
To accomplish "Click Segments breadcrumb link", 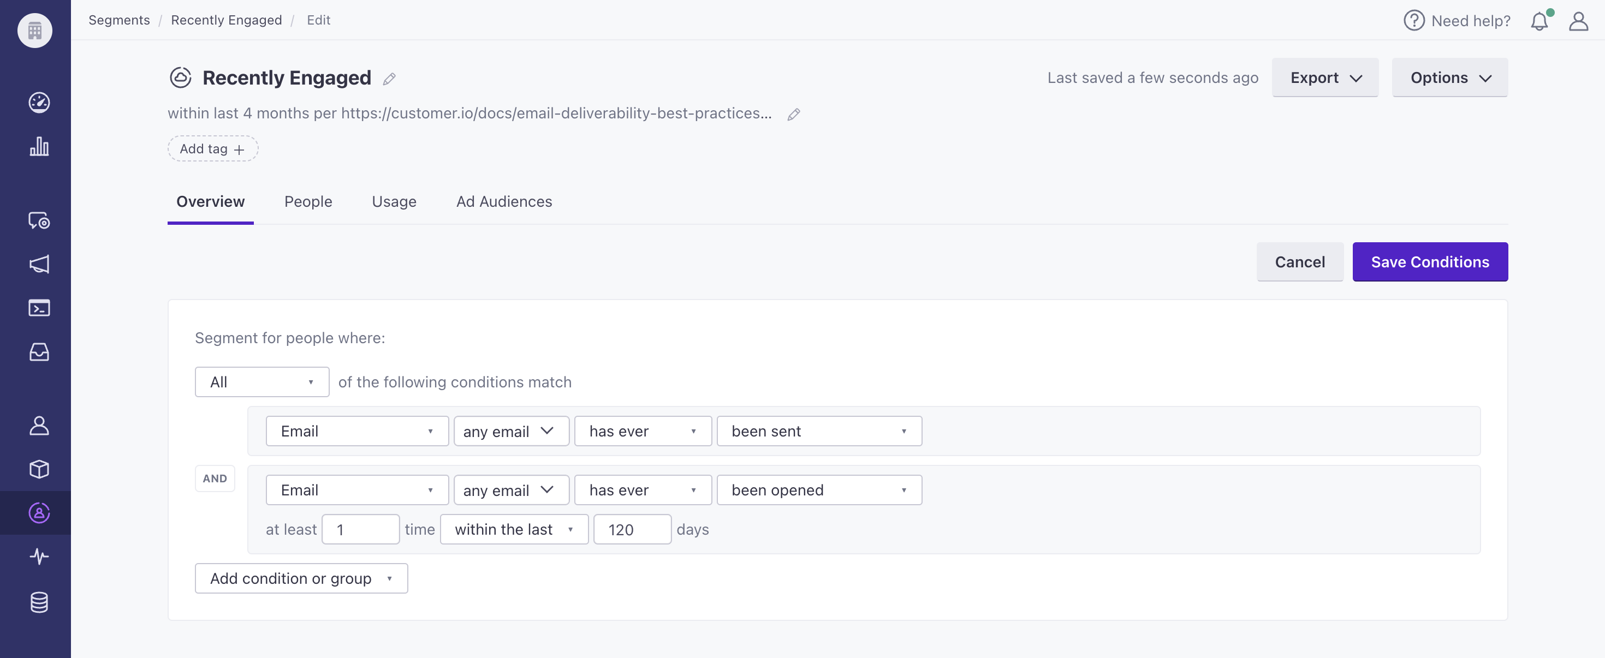I will coord(119,21).
